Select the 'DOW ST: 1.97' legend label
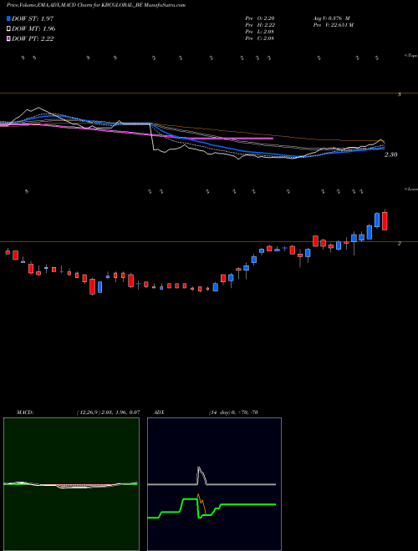The height and width of the screenshot is (551, 418). coord(33,18)
